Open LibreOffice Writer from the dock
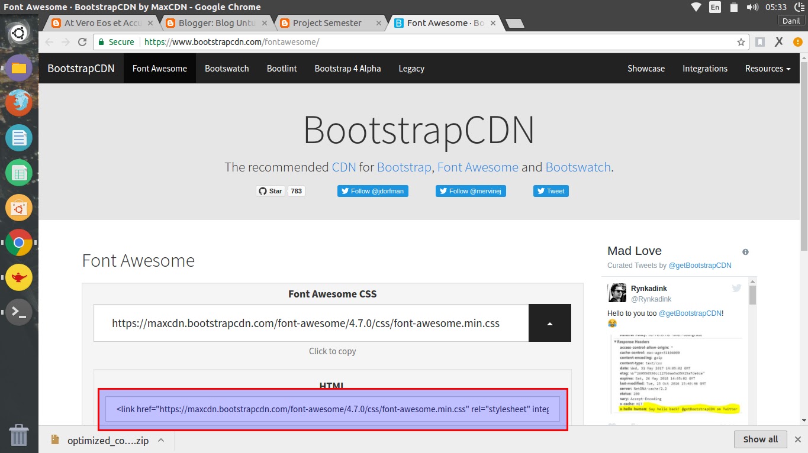This screenshot has height=453, width=808. tap(18, 138)
